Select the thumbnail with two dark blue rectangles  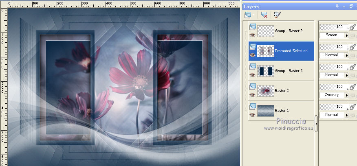pos(266,71)
